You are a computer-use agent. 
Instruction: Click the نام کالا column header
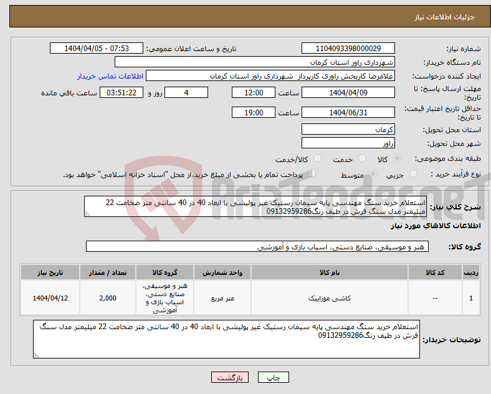pos(330,272)
